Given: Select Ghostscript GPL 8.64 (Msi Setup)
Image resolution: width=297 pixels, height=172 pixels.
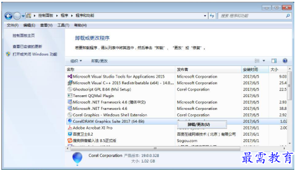Looking at the screenshot, I should [x=102, y=89].
